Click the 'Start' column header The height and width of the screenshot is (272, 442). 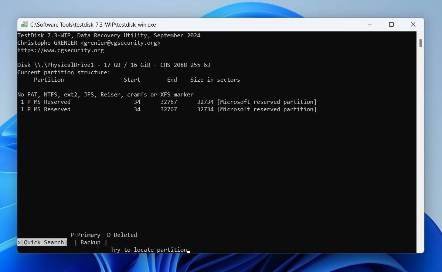point(132,80)
